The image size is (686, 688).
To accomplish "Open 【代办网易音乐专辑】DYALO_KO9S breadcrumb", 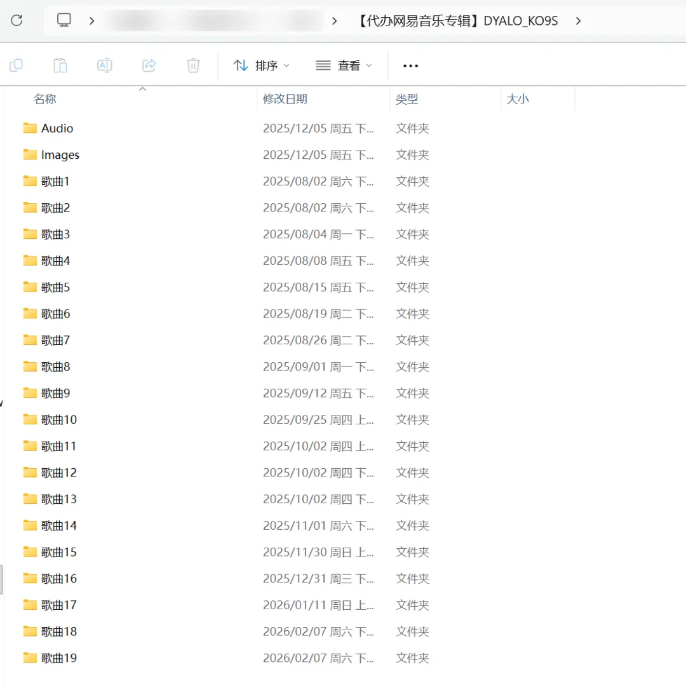I will coord(457,20).
